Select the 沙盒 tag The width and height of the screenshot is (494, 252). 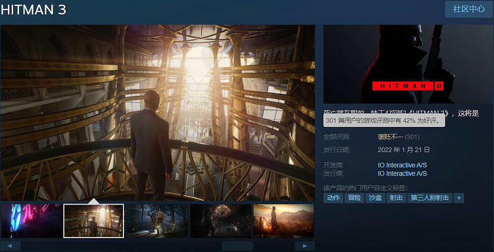(x=375, y=198)
